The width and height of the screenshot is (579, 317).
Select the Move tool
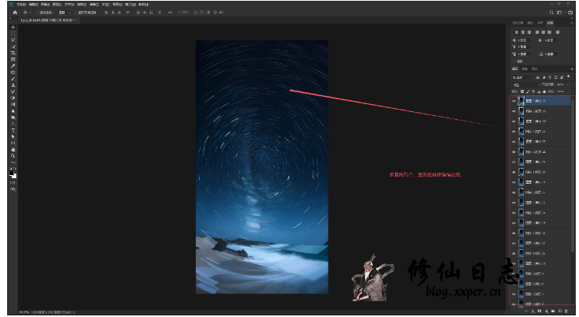pos(13,28)
